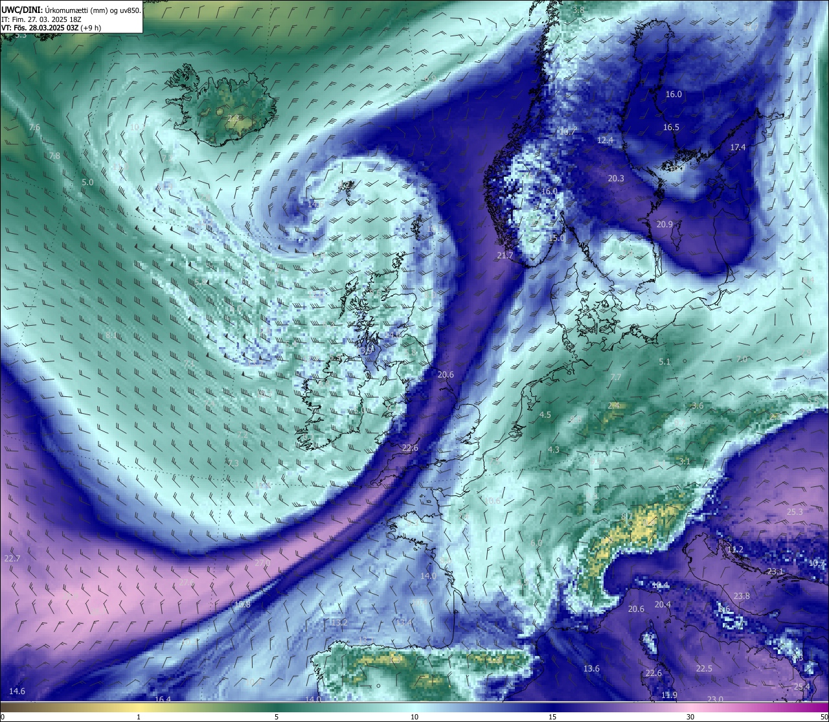Click the 3.6 value on the map

(698, 405)
